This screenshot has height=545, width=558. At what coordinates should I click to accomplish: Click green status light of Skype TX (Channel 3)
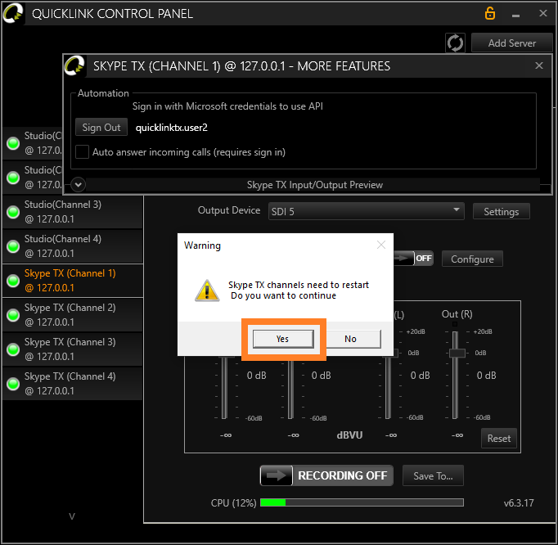coord(13,349)
